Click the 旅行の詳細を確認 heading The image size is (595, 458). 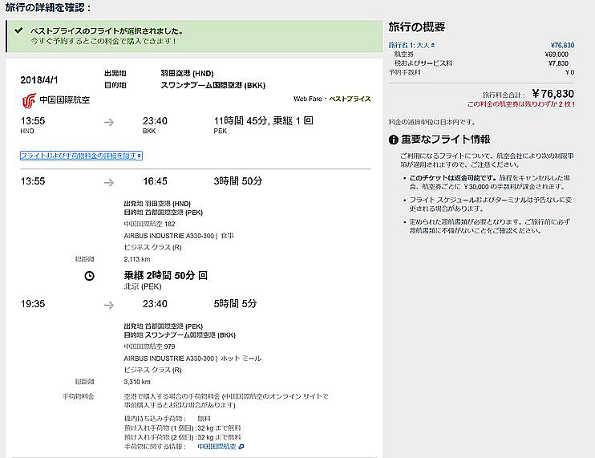point(48,7)
